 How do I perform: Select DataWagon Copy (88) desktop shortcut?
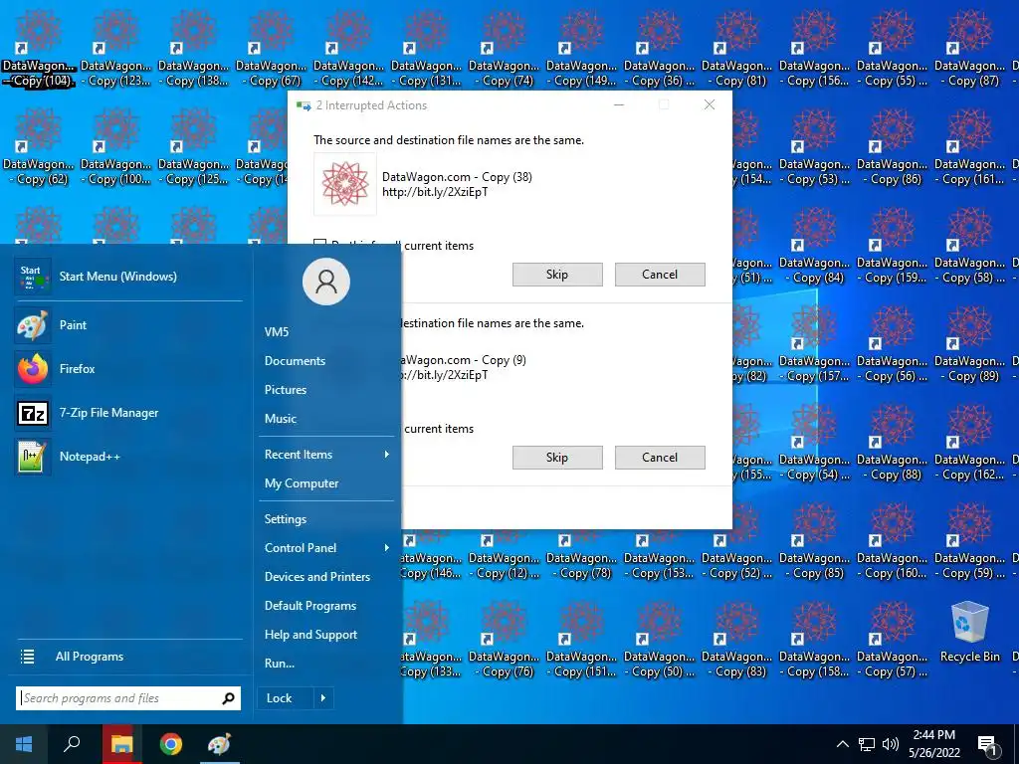pos(893,441)
